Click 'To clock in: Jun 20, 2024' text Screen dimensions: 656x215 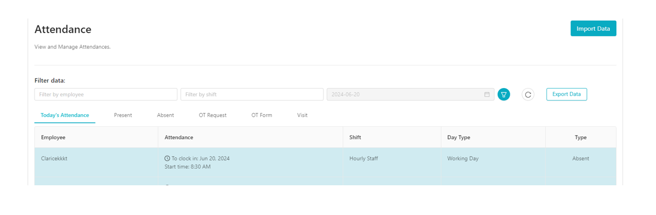[200, 159]
